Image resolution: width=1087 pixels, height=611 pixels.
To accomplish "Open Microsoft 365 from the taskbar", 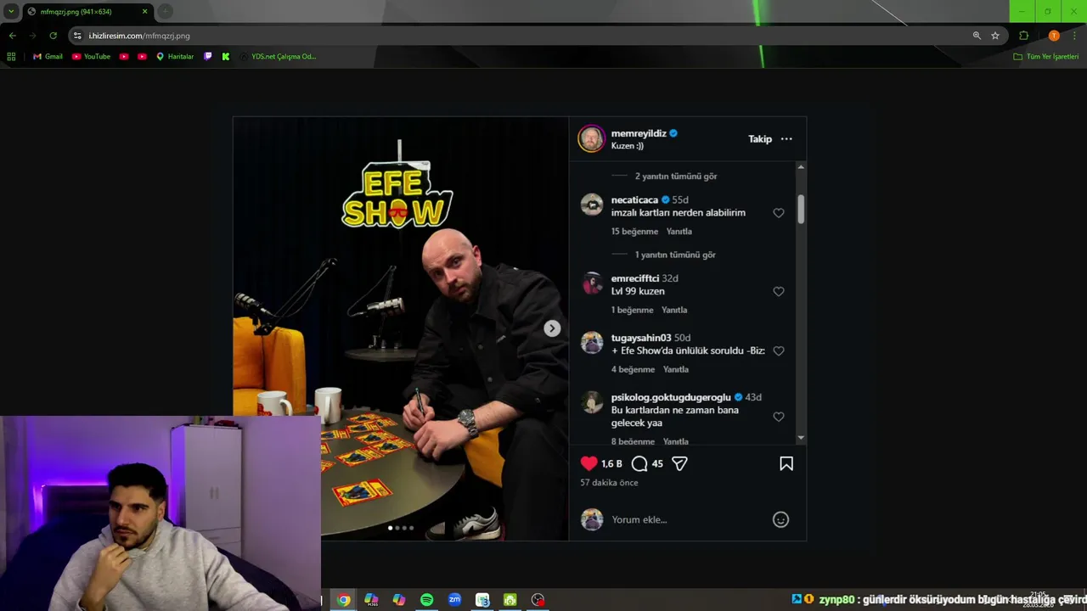I will pos(371,600).
